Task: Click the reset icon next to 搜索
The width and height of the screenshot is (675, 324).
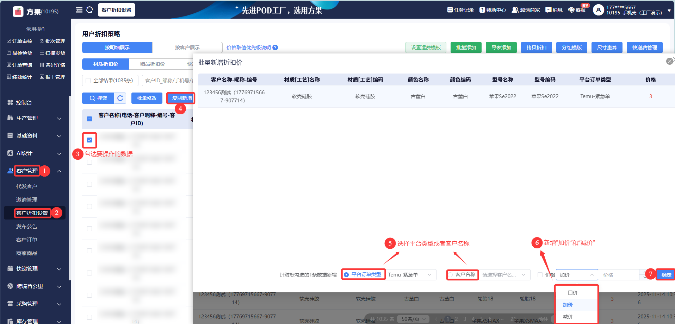Action: pos(120,98)
